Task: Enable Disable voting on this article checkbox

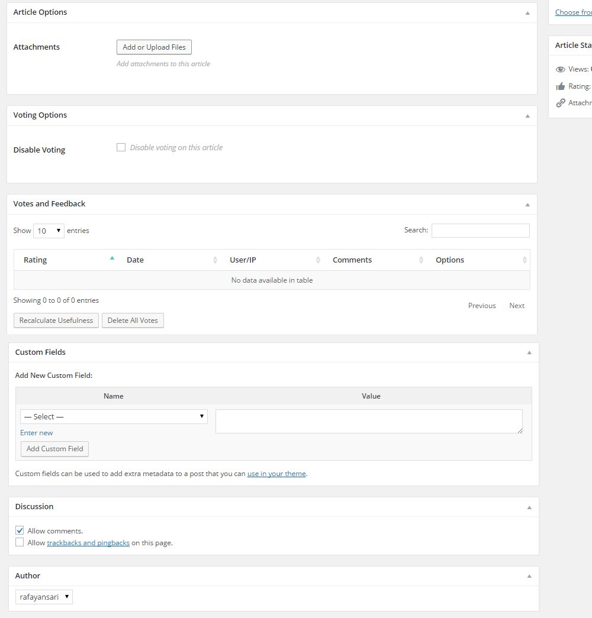Action: pos(121,147)
